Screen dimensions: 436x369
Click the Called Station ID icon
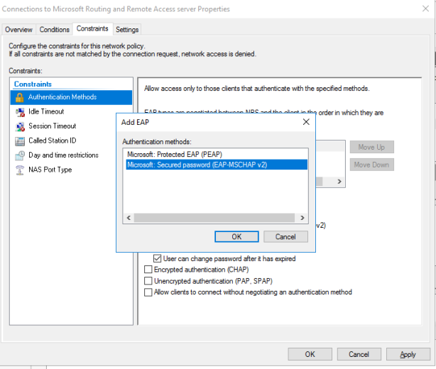[x=20, y=141]
